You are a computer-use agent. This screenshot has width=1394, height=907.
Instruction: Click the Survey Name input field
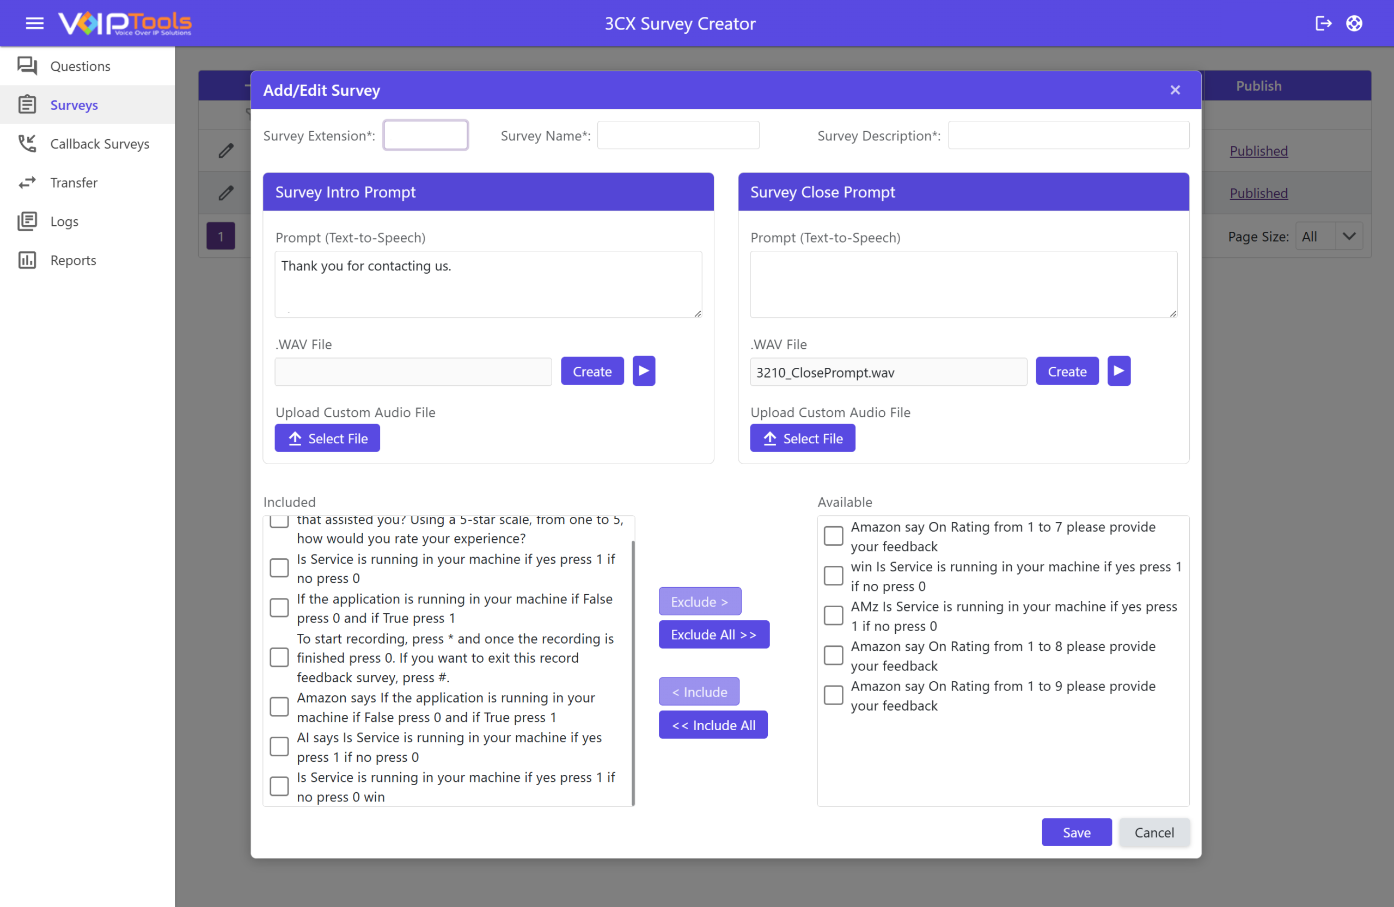[678, 135]
